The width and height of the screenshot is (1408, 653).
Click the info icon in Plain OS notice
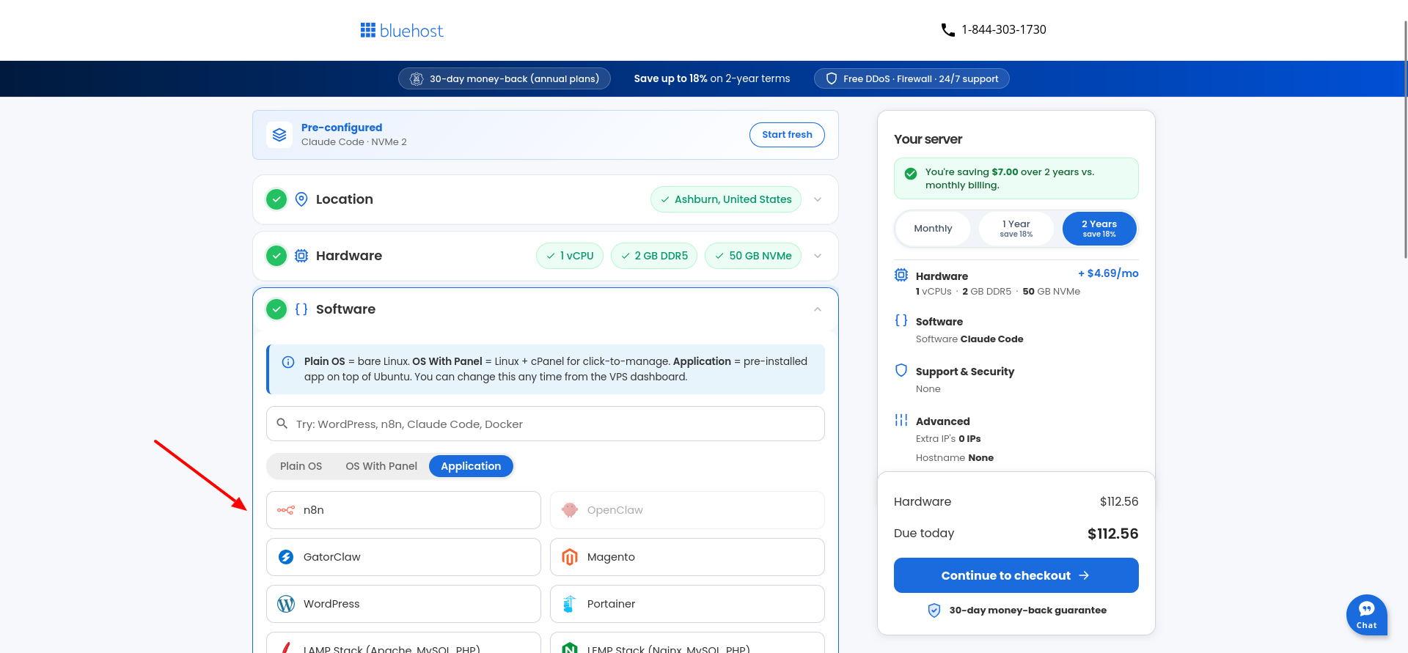(288, 362)
